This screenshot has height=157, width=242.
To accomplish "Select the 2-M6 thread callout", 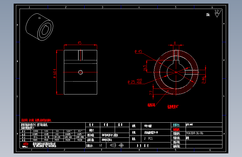I will pyautogui.click(x=203, y=80).
